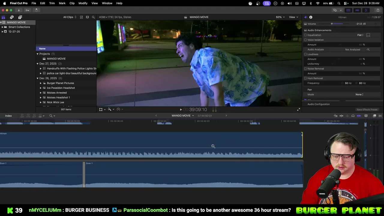The width and height of the screenshot is (384, 216).
Task: Open the Keyword Editor key icon
Action: coord(27,10)
